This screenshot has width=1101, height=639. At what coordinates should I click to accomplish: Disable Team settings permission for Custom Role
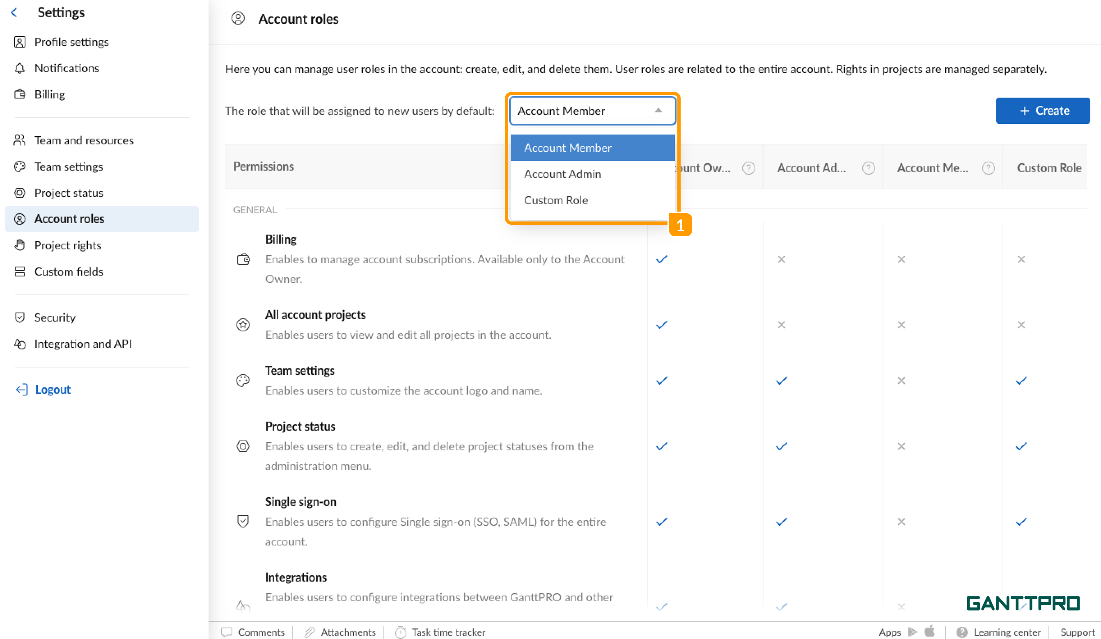tap(1021, 380)
